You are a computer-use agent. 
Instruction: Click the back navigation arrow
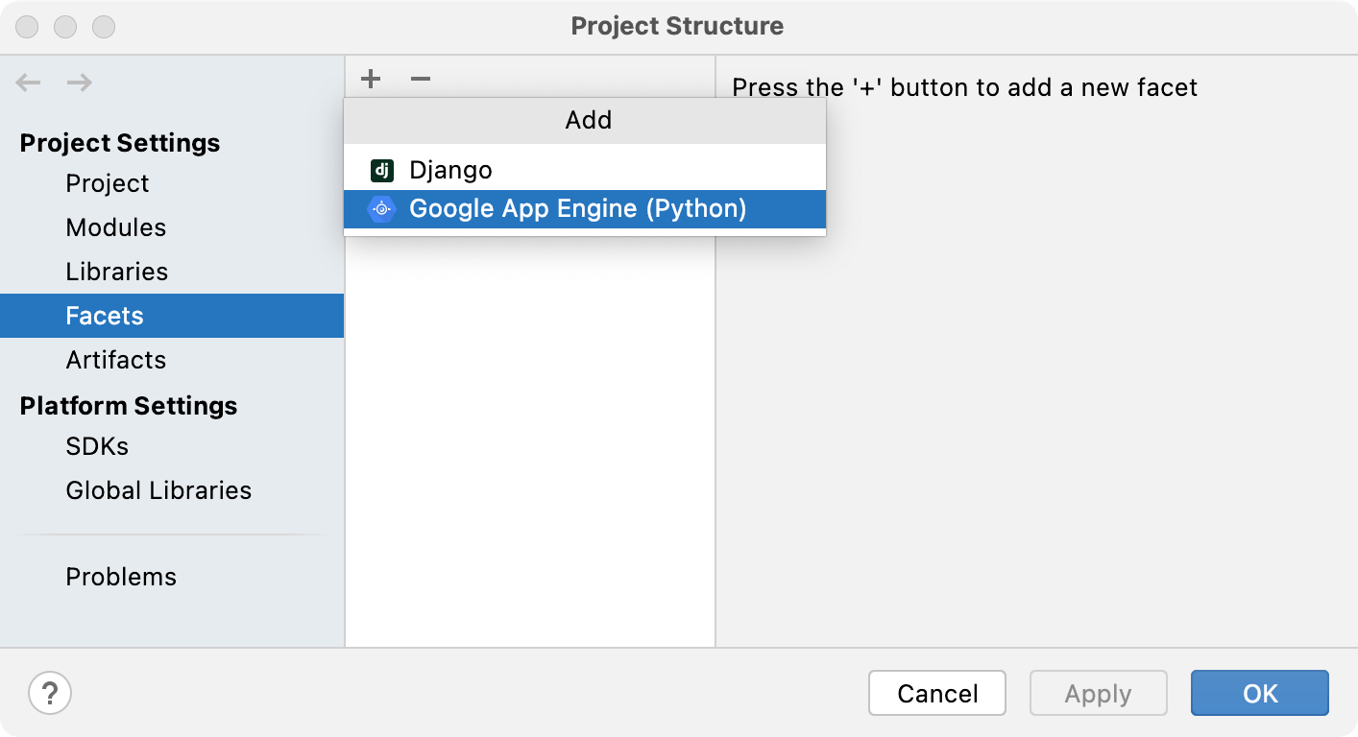pyautogui.click(x=29, y=83)
